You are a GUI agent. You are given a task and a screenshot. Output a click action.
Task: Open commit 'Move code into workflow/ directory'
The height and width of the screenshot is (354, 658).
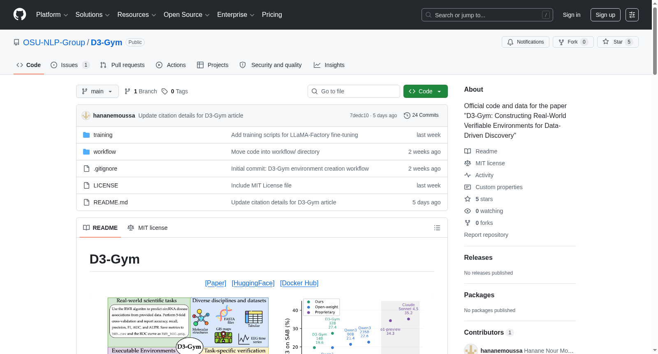275,152
